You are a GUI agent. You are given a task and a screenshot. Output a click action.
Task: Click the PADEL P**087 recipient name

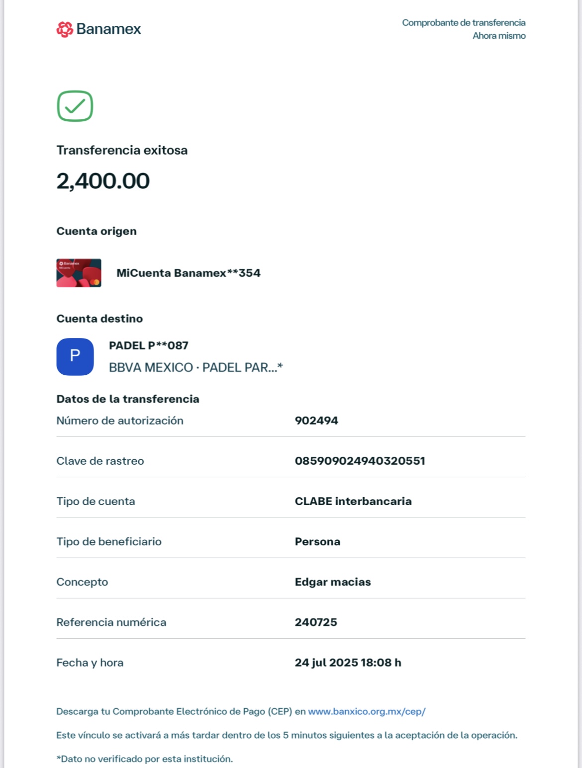click(149, 345)
